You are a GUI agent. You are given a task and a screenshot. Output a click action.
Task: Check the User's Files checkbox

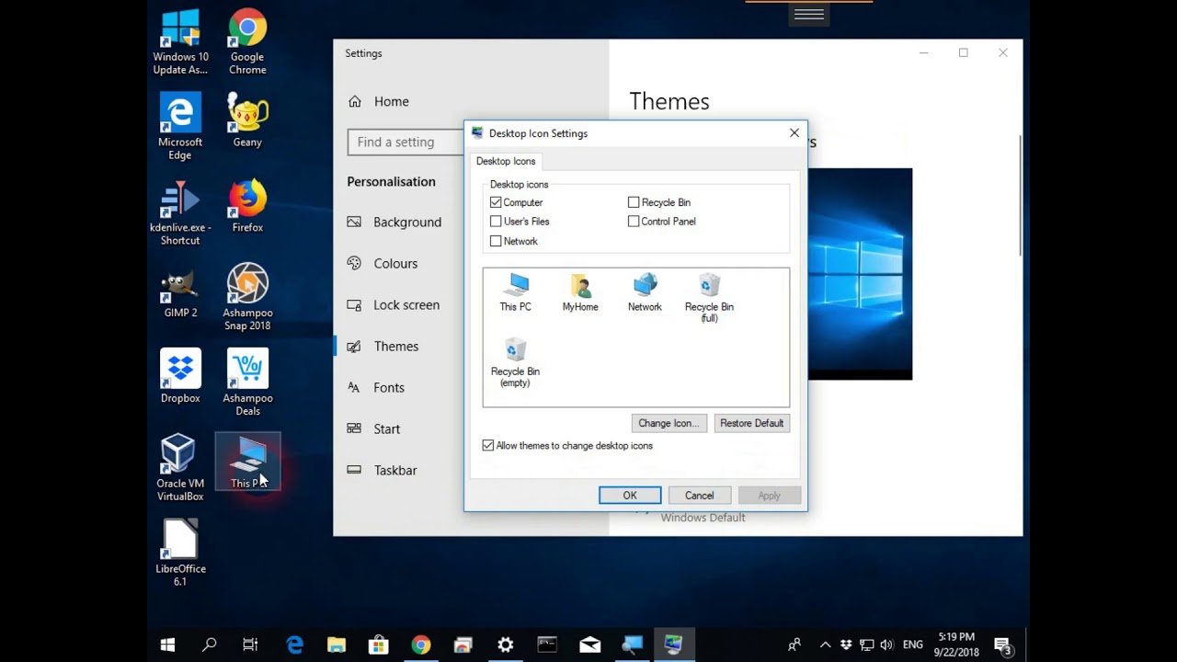click(x=496, y=222)
